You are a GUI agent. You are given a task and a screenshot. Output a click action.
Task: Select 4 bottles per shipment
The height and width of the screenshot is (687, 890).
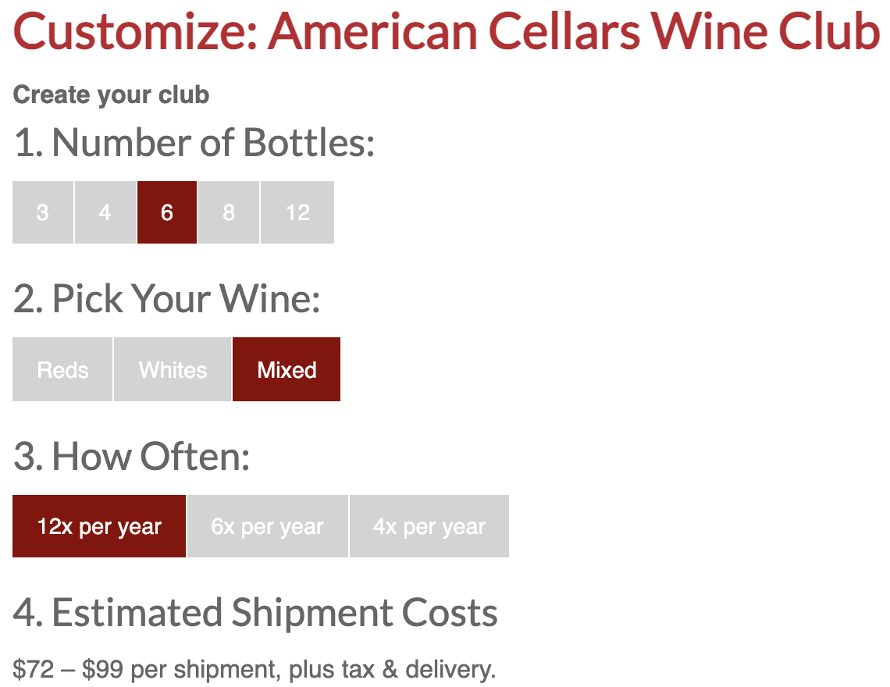105,212
